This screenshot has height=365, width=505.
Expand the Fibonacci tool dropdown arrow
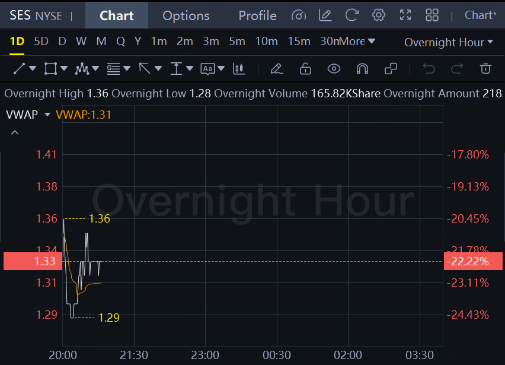tap(127, 68)
